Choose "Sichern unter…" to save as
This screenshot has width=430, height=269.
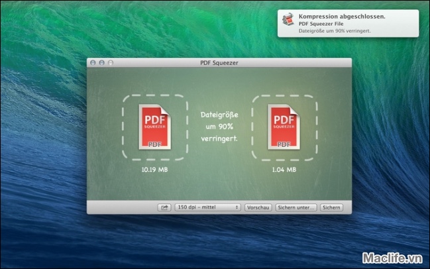(x=296, y=207)
